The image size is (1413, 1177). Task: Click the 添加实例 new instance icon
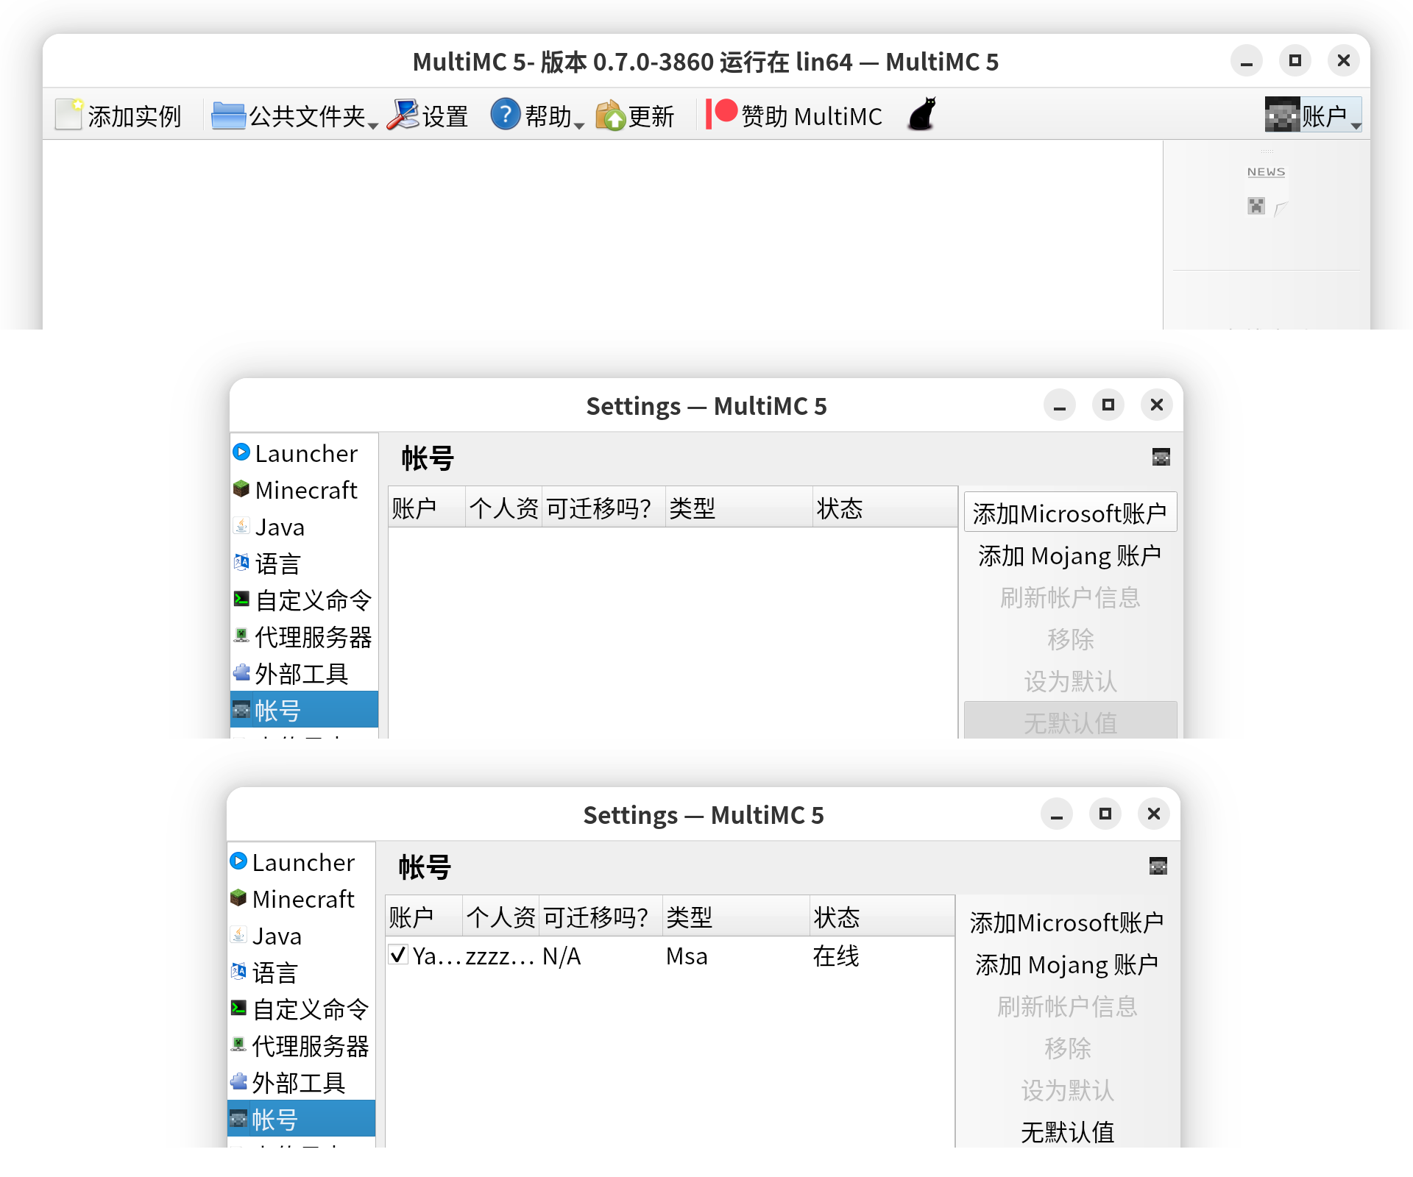click(x=69, y=115)
